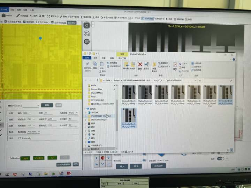Click the stage move left arrow
251x188 pixels.
(97, 158)
